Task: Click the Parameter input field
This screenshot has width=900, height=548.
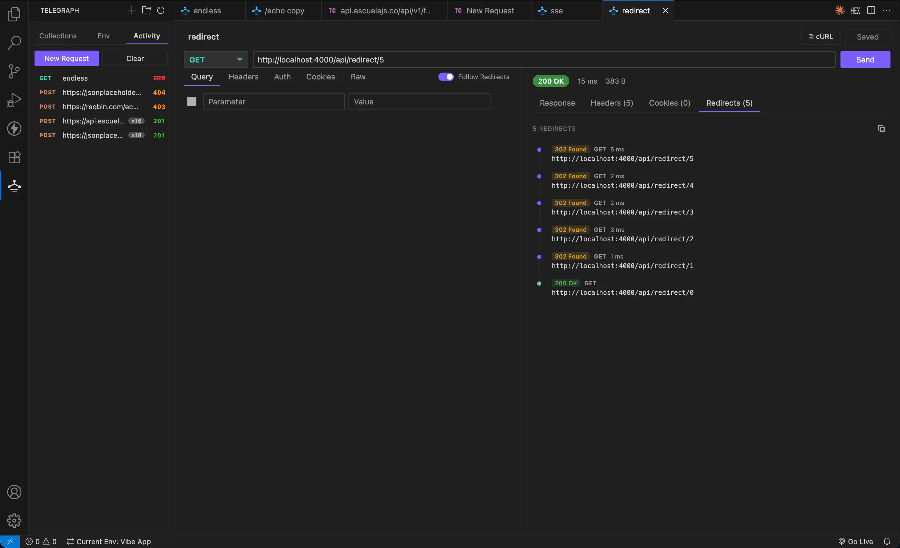Action: click(274, 101)
